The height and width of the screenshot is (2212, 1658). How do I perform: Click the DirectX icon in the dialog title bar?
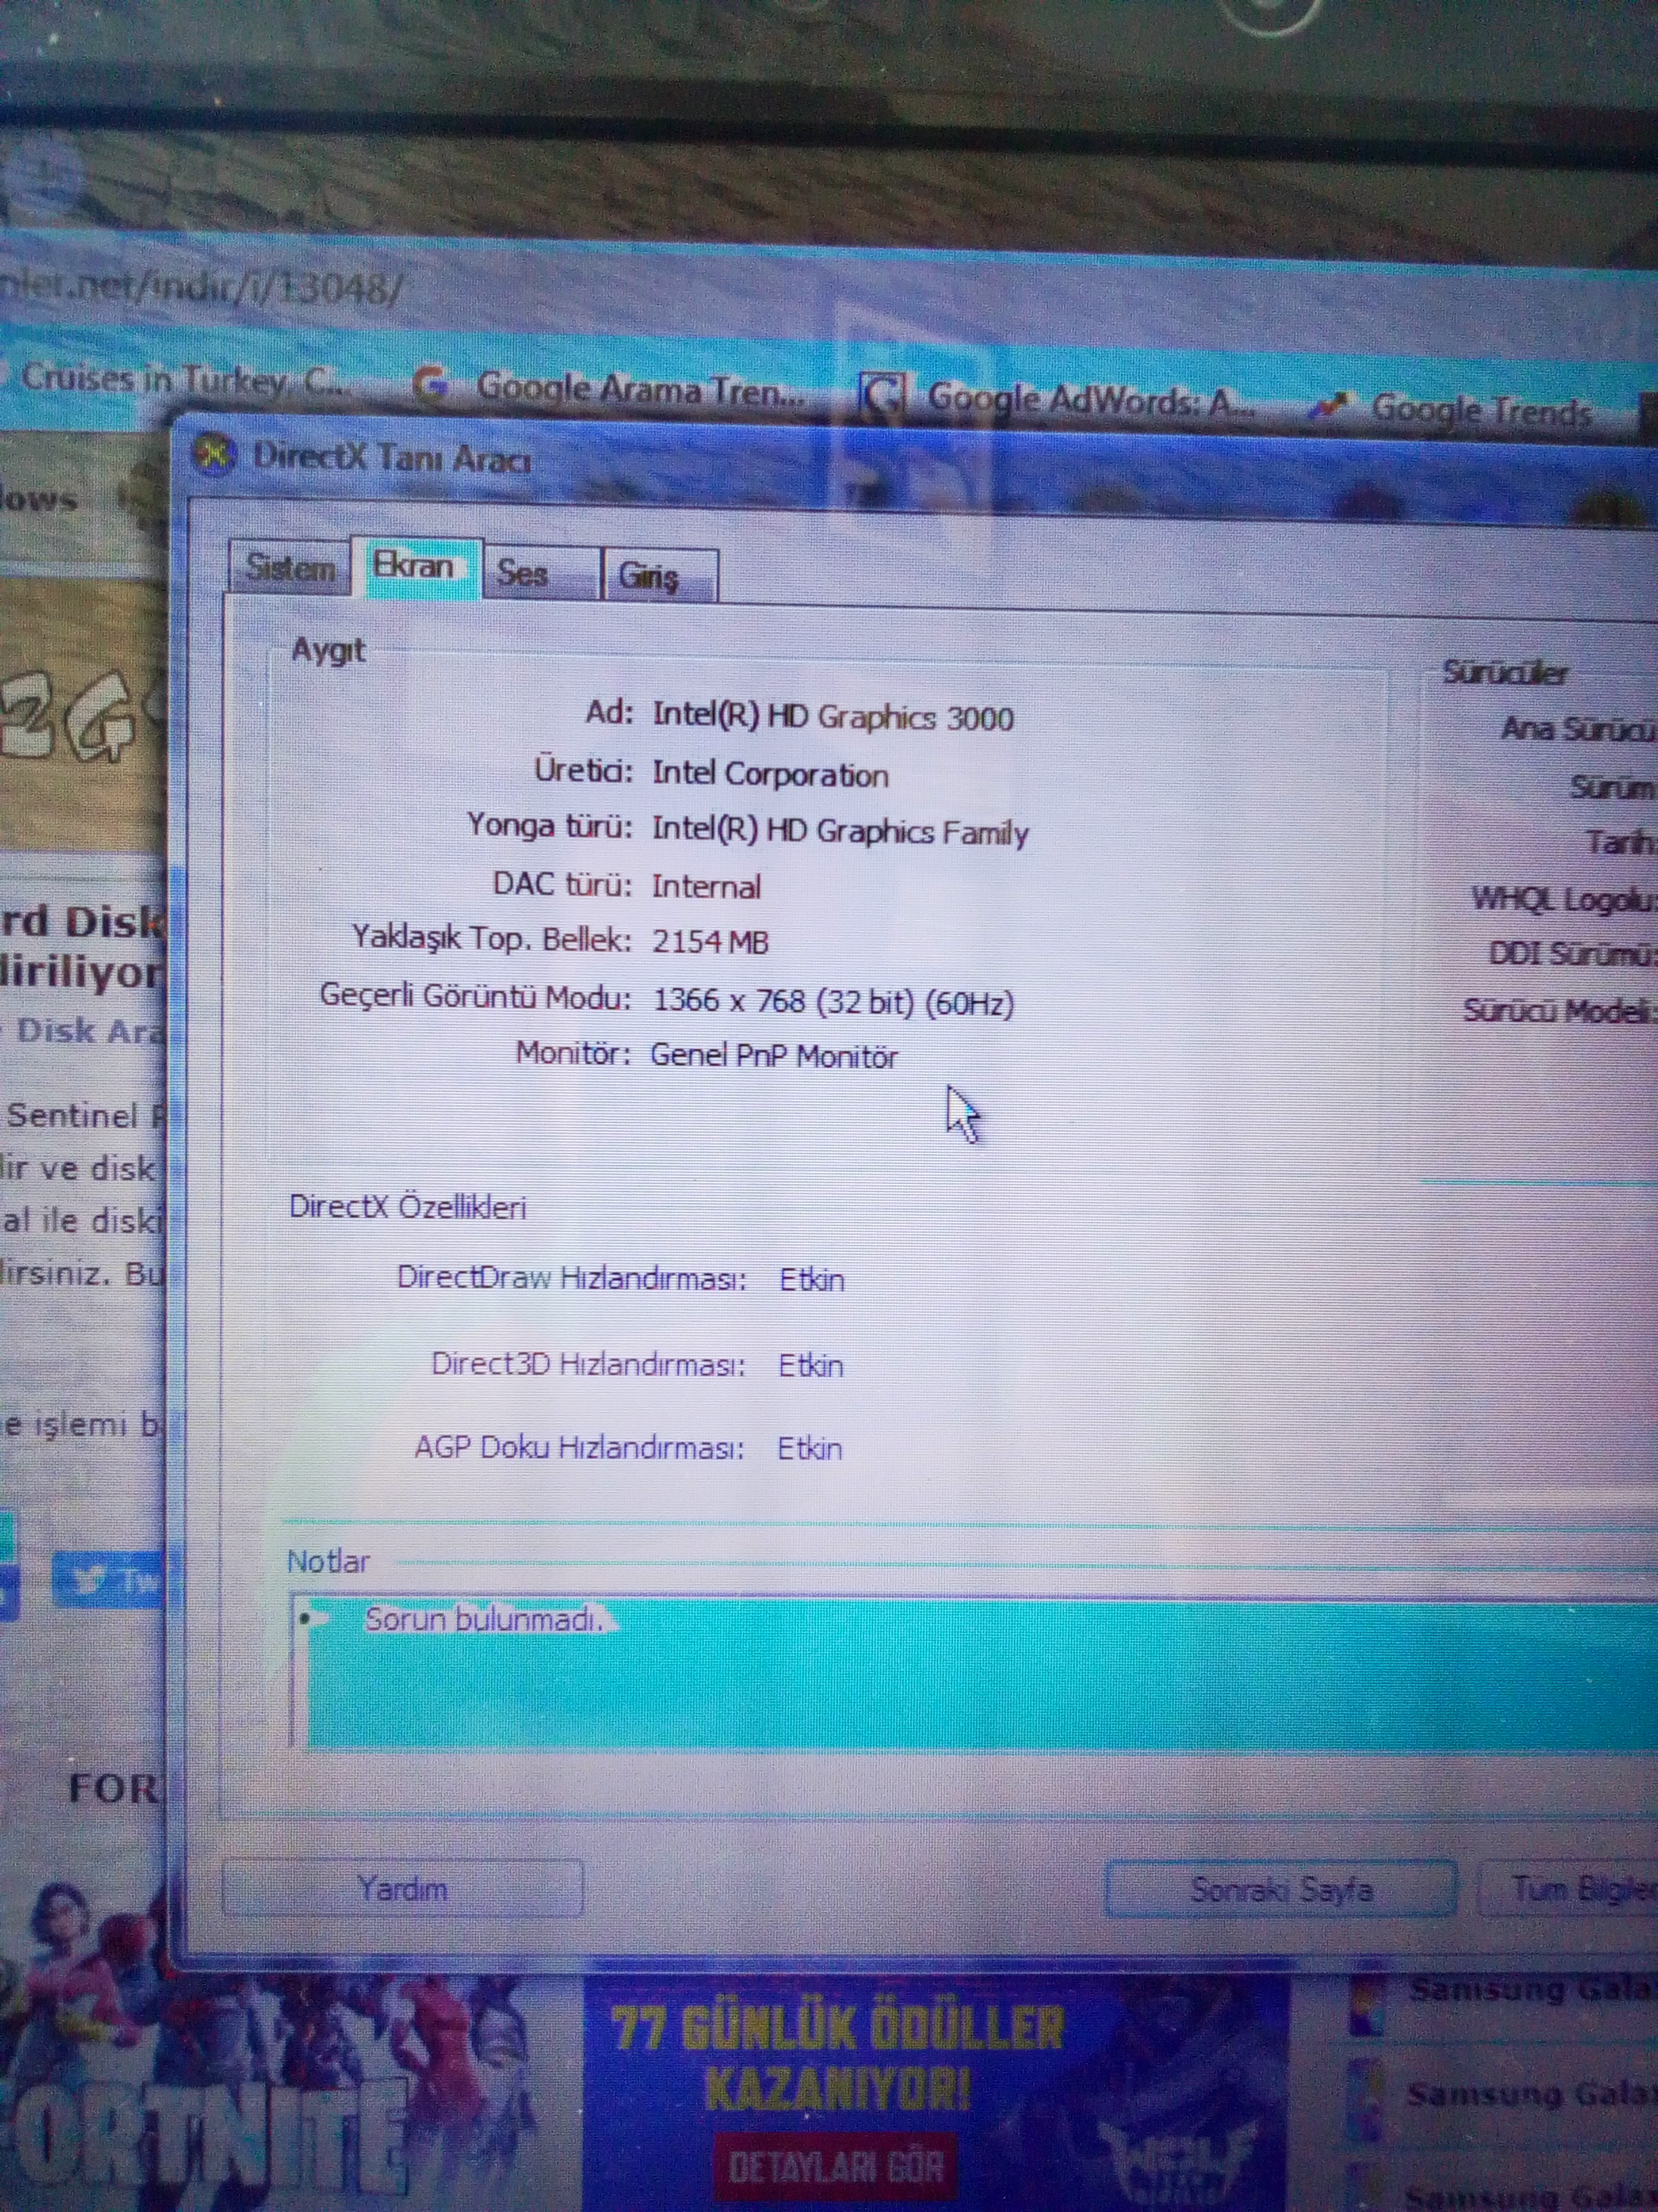click(x=212, y=456)
